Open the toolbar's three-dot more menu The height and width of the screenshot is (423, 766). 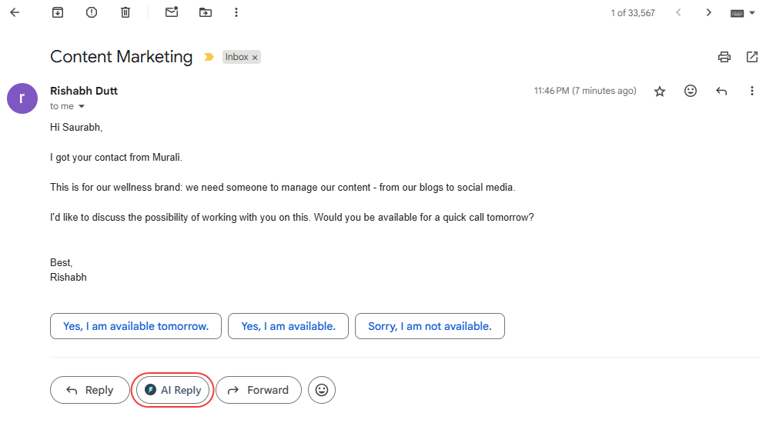(236, 12)
